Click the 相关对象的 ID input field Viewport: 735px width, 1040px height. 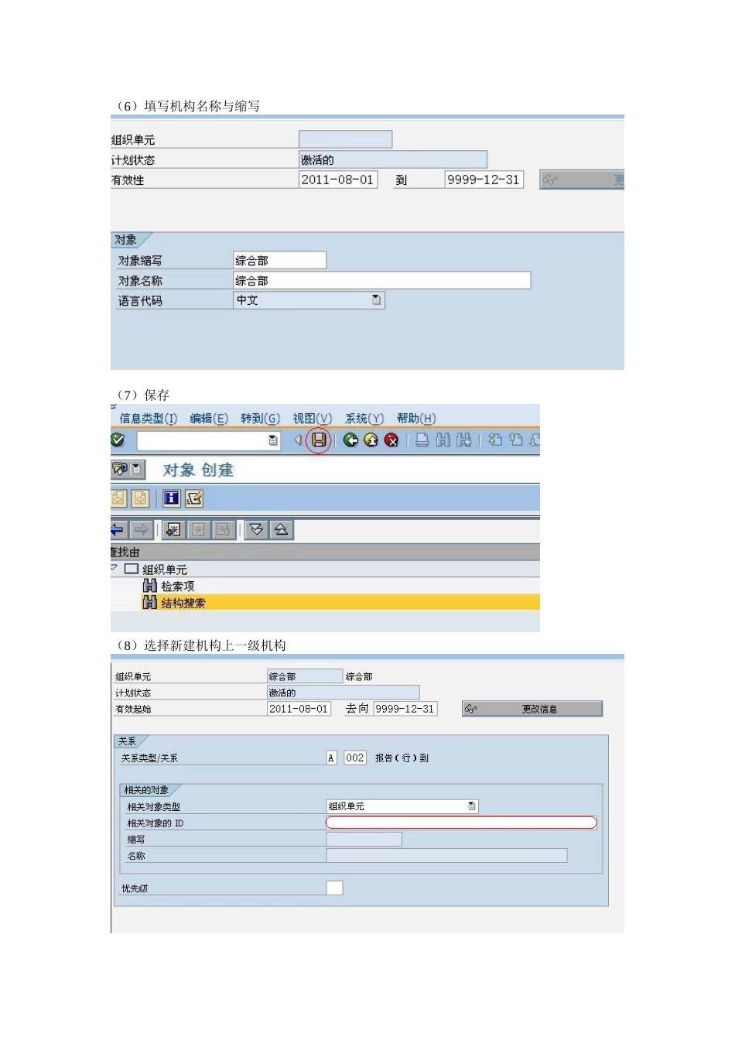coord(462,823)
